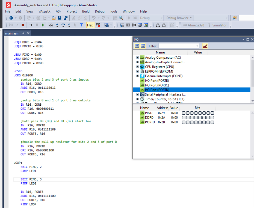Toggle a breakpoint using the breakpoint toolbar icon

click(x=98, y=25)
